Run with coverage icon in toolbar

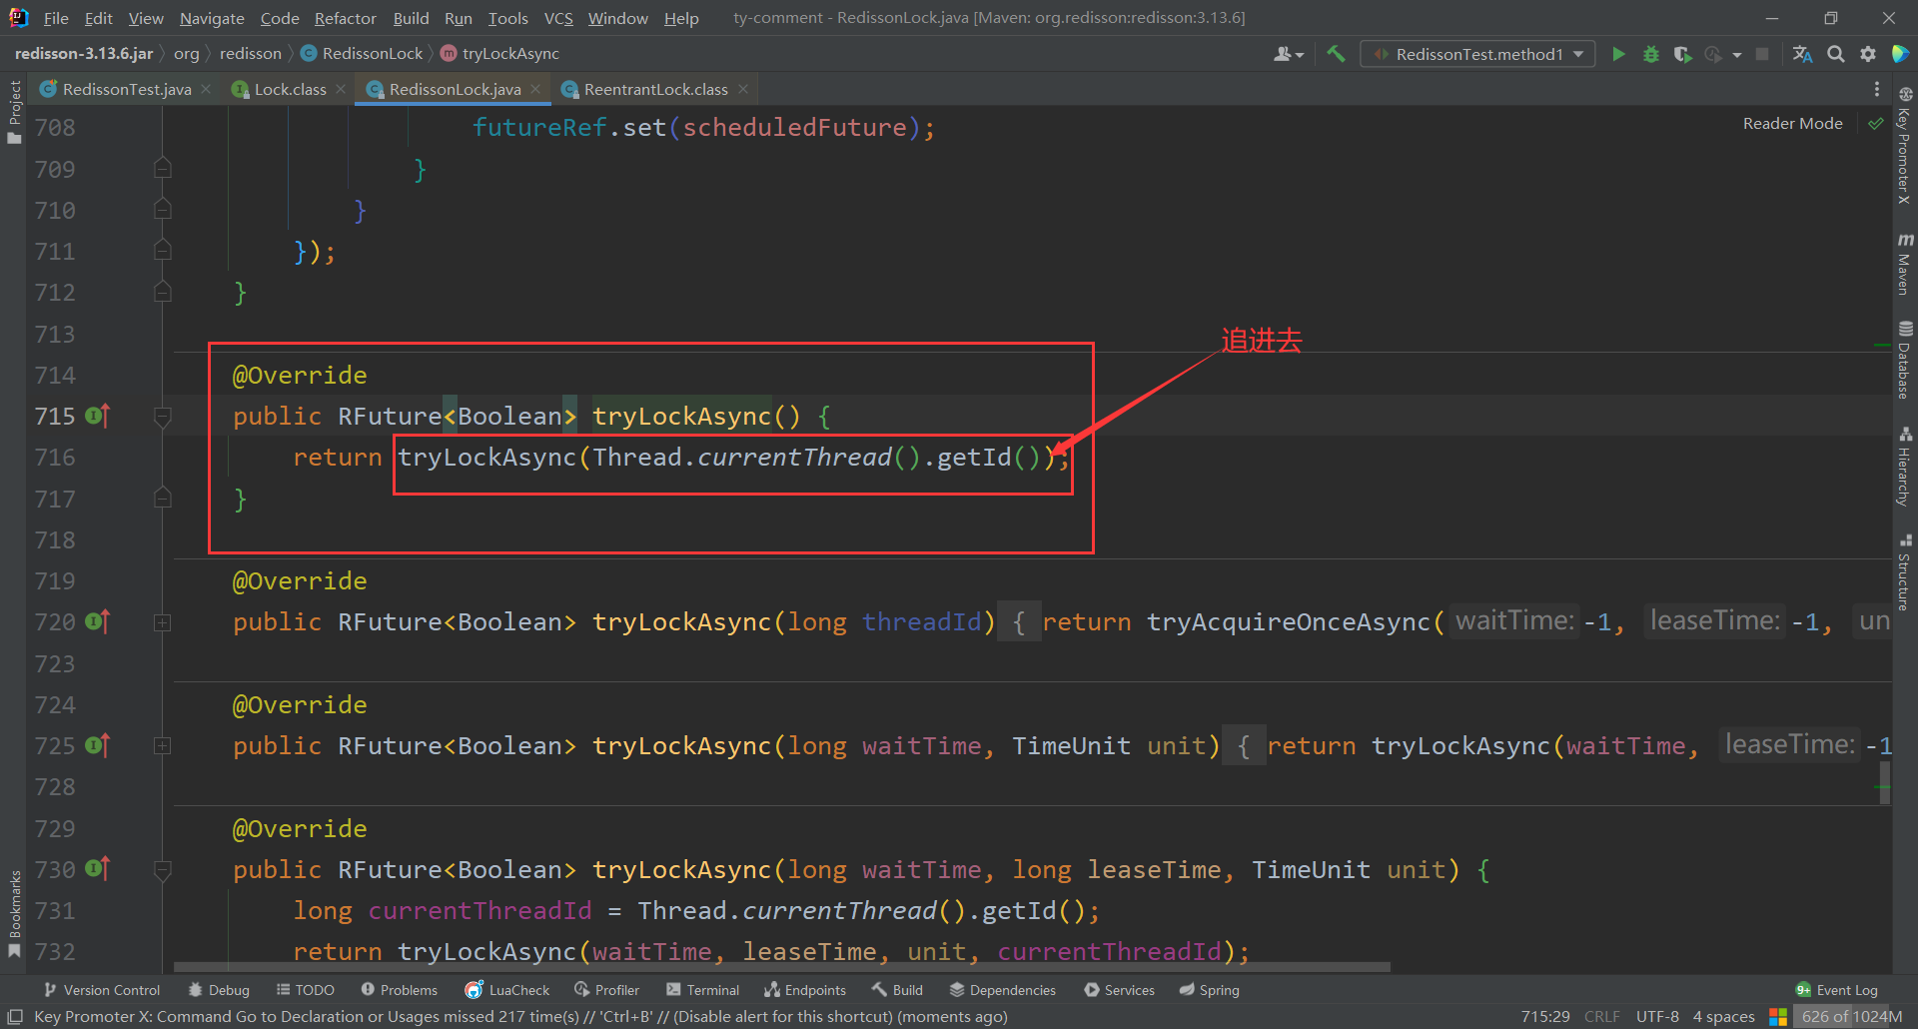[x=1683, y=54]
